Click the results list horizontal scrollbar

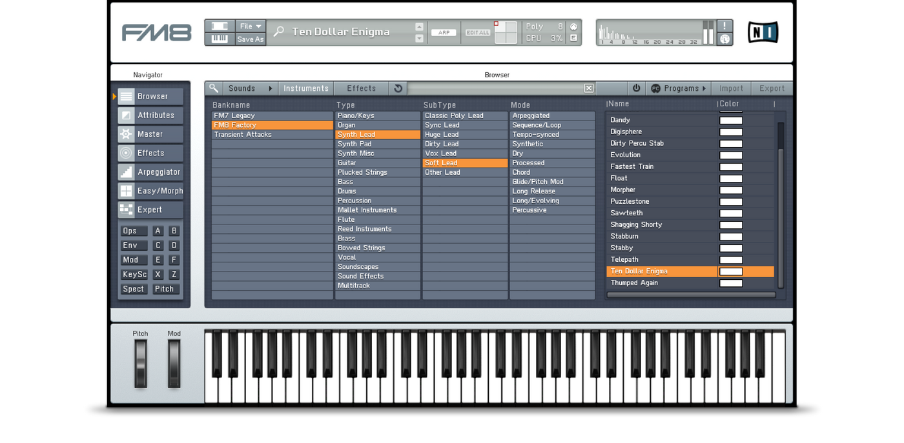point(691,295)
